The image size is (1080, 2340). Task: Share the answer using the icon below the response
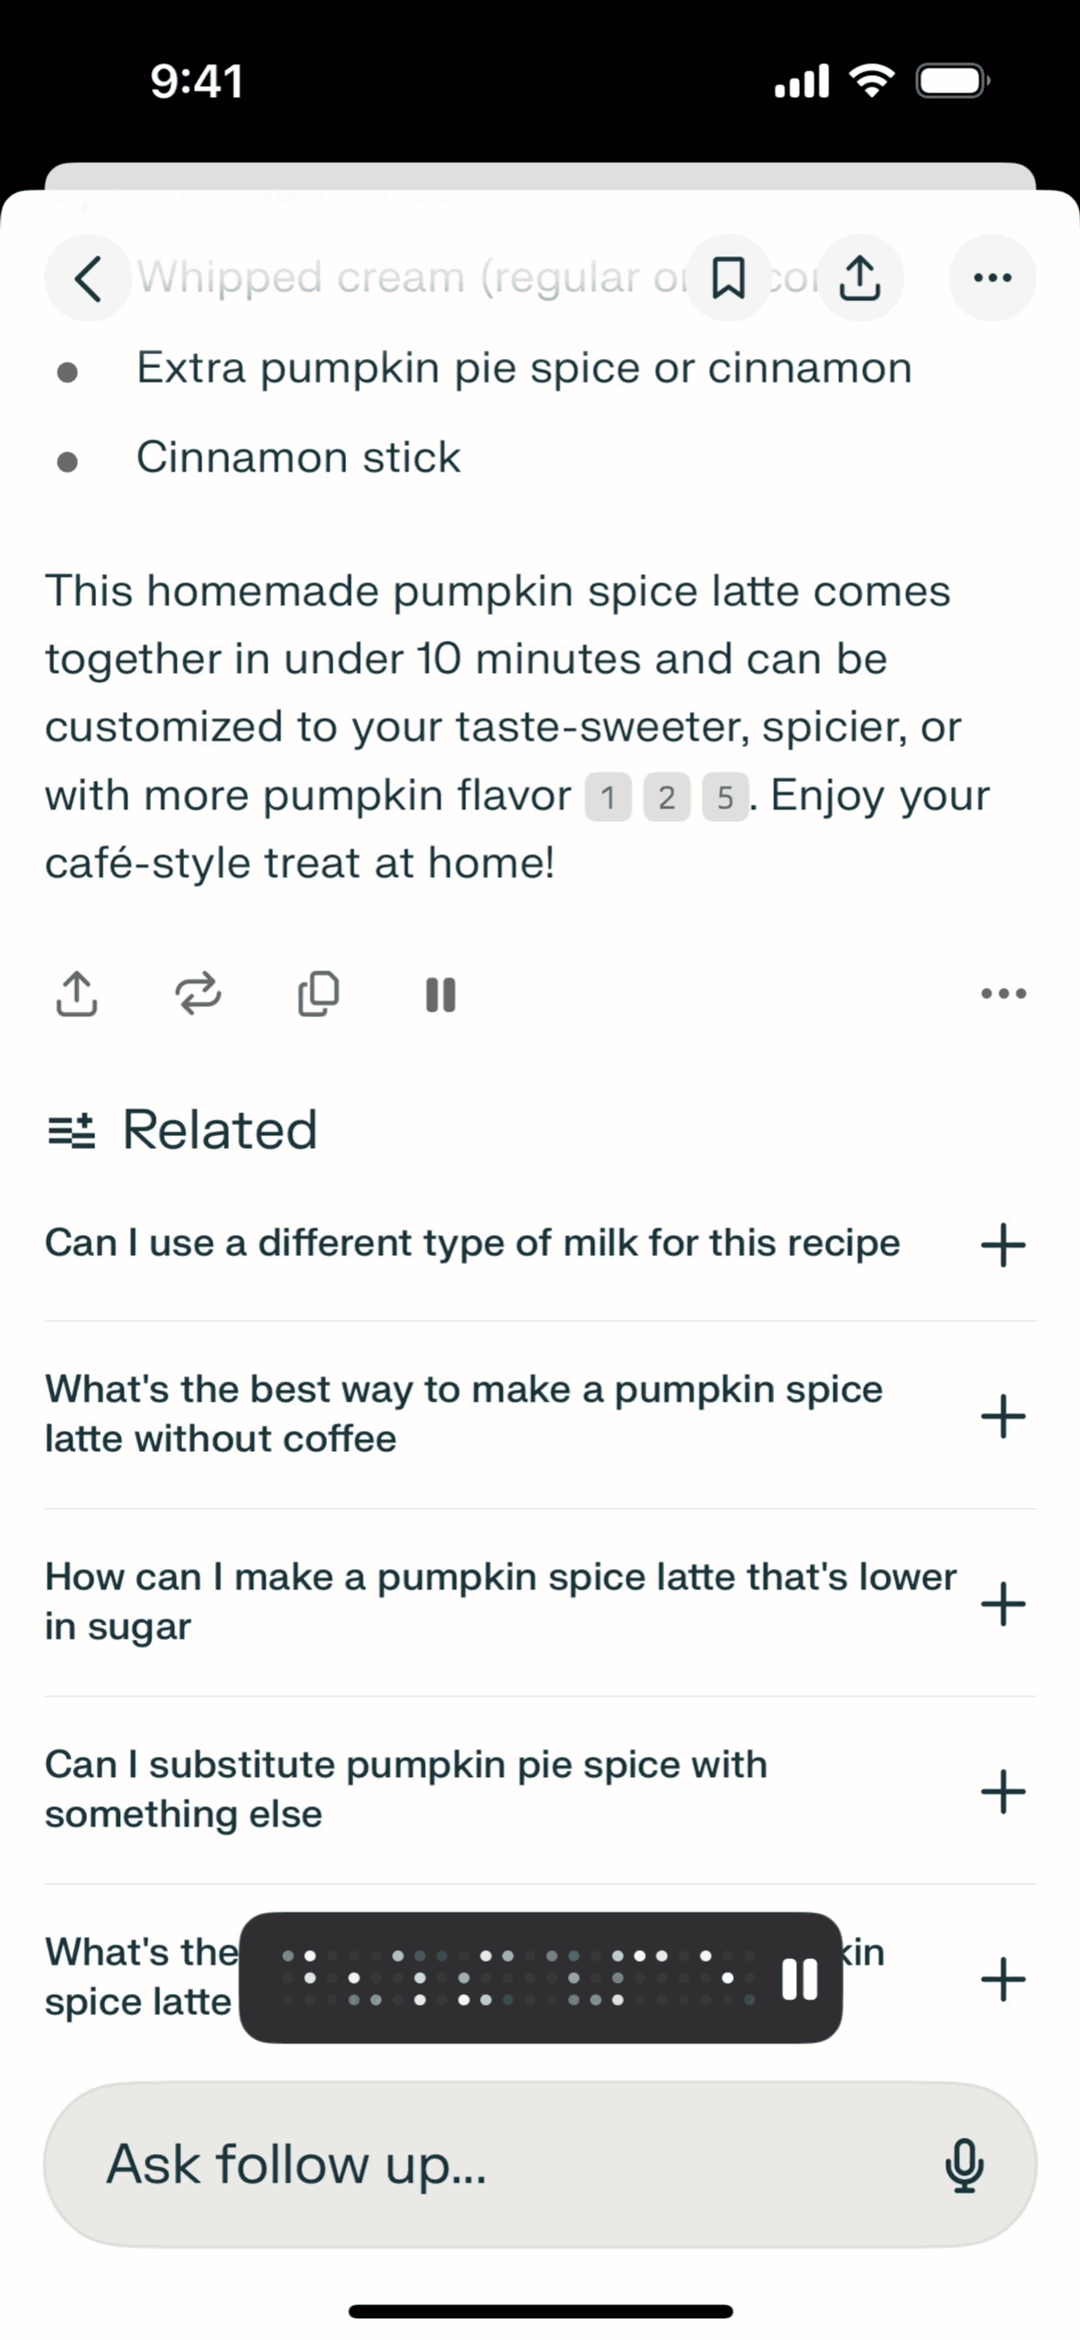(x=77, y=993)
